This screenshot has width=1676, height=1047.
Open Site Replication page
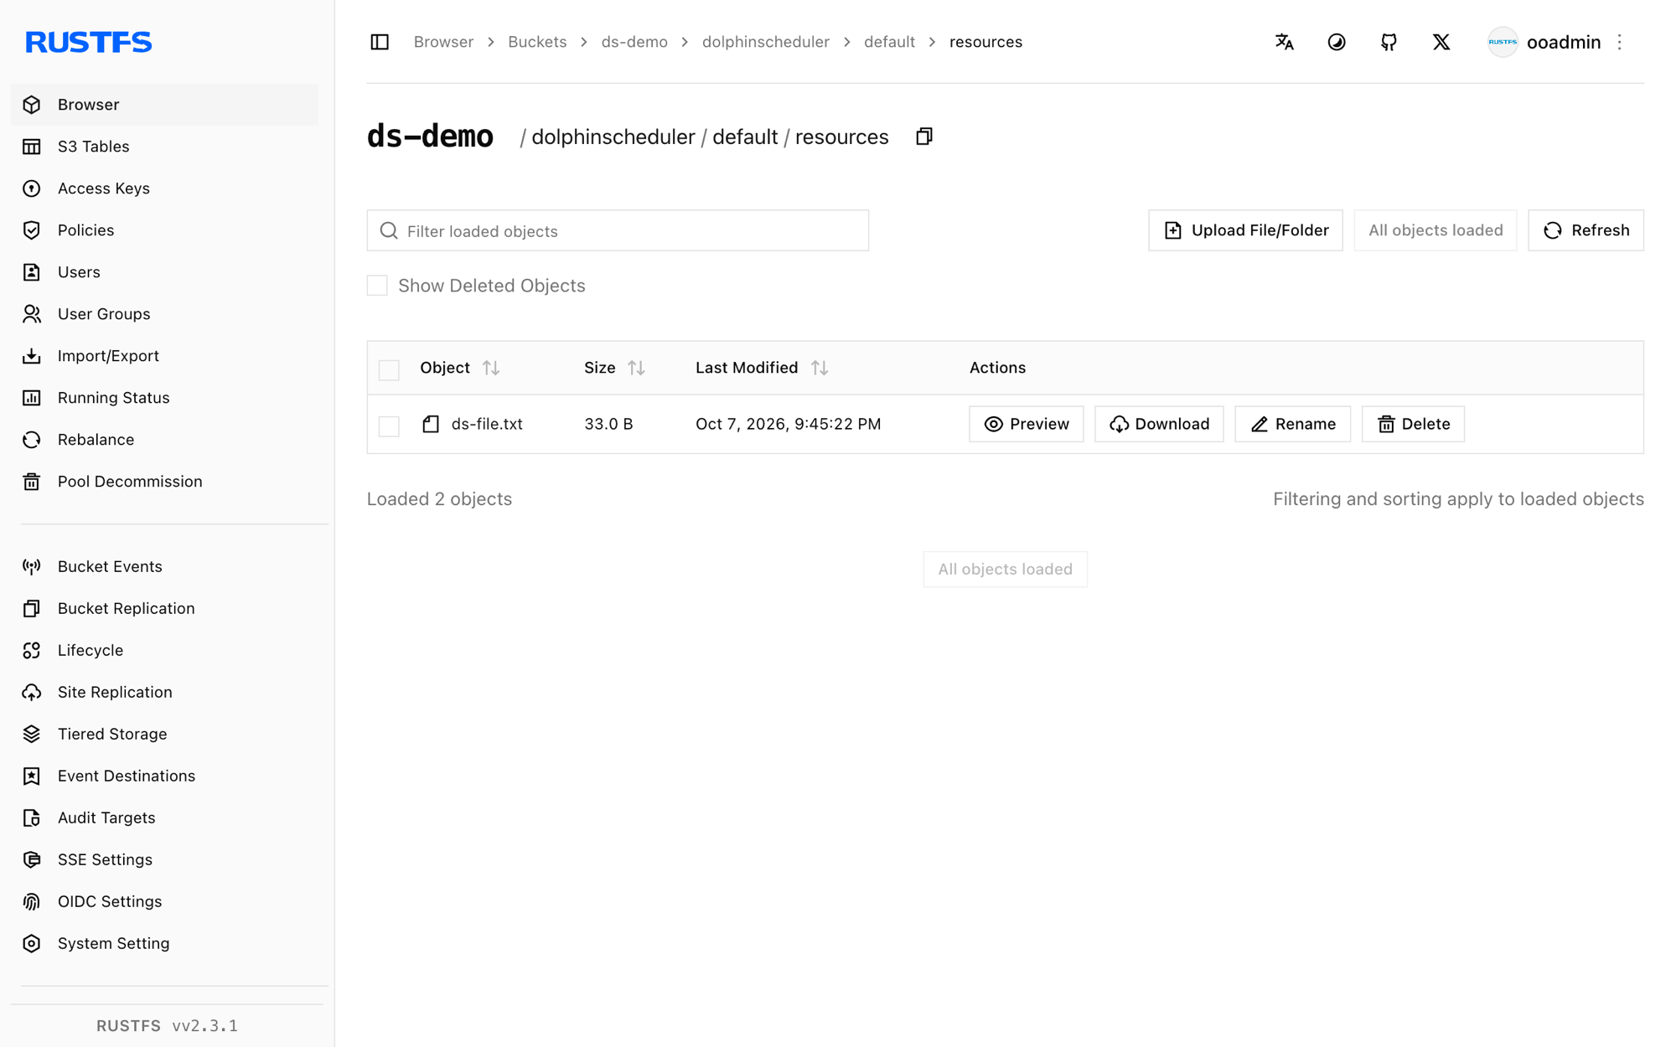pyautogui.click(x=164, y=692)
